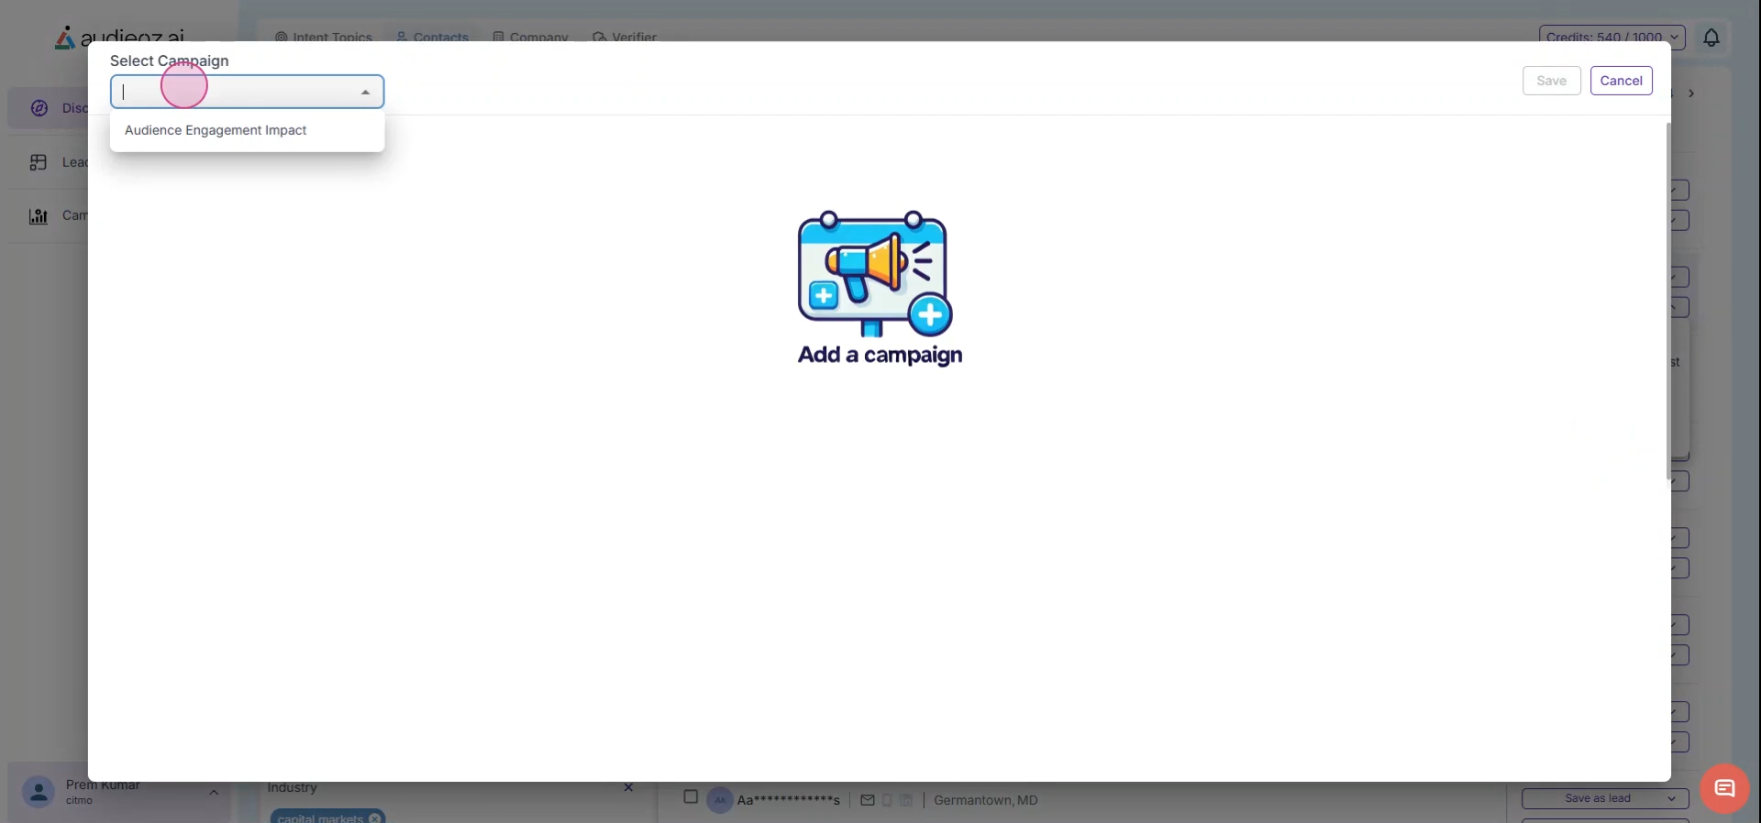This screenshot has width=1761, height=823.
Task: Open the chat support bubble
Action: click(x=1723, y=788)
